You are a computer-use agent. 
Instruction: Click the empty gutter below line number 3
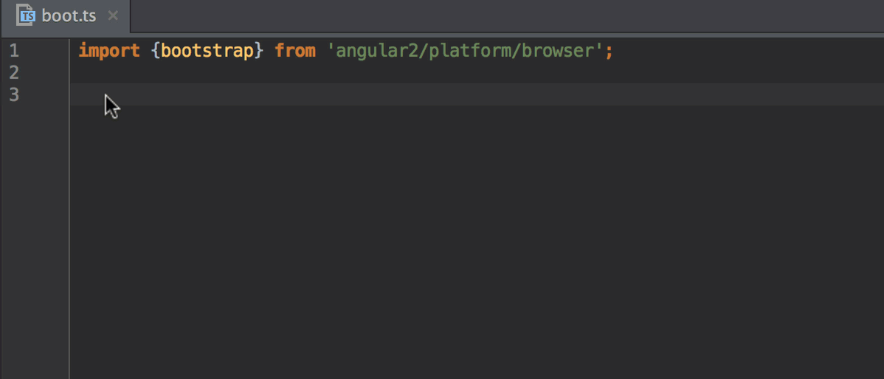pos(35,242)
